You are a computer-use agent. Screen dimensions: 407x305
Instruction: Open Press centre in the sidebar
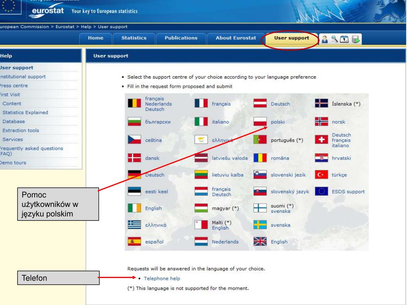tap(14, 86)
